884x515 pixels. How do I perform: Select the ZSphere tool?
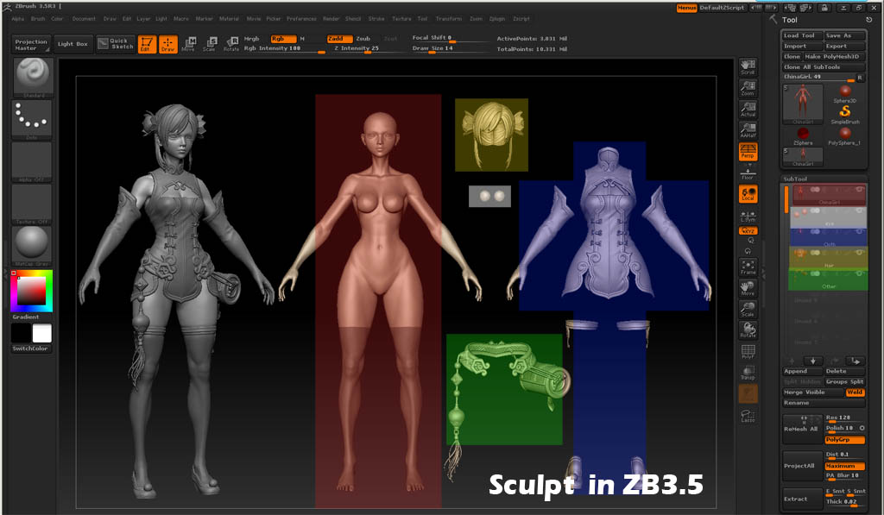coord(803,135)
